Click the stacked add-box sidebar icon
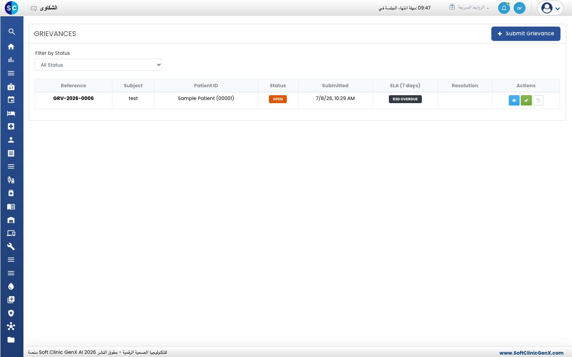The width and height of the screenshot is (572, 357). pyautogui.click(x=11, y=300)
